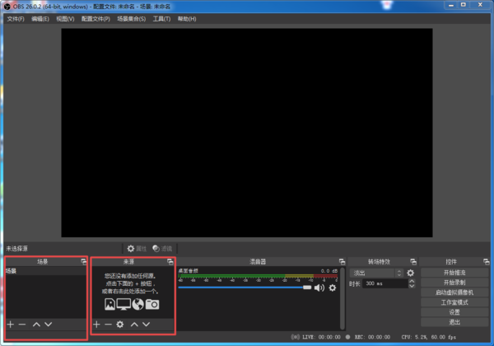
Task: Open source properties gear in sources panel
Action: point(120,325)
